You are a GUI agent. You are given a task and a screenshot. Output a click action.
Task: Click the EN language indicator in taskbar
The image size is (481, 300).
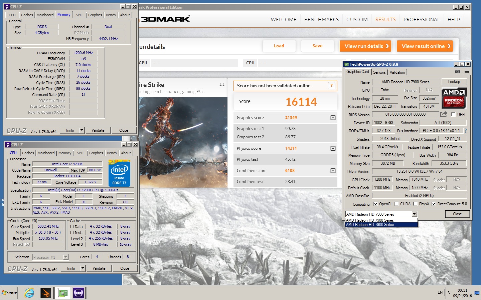tap(440, 292)
